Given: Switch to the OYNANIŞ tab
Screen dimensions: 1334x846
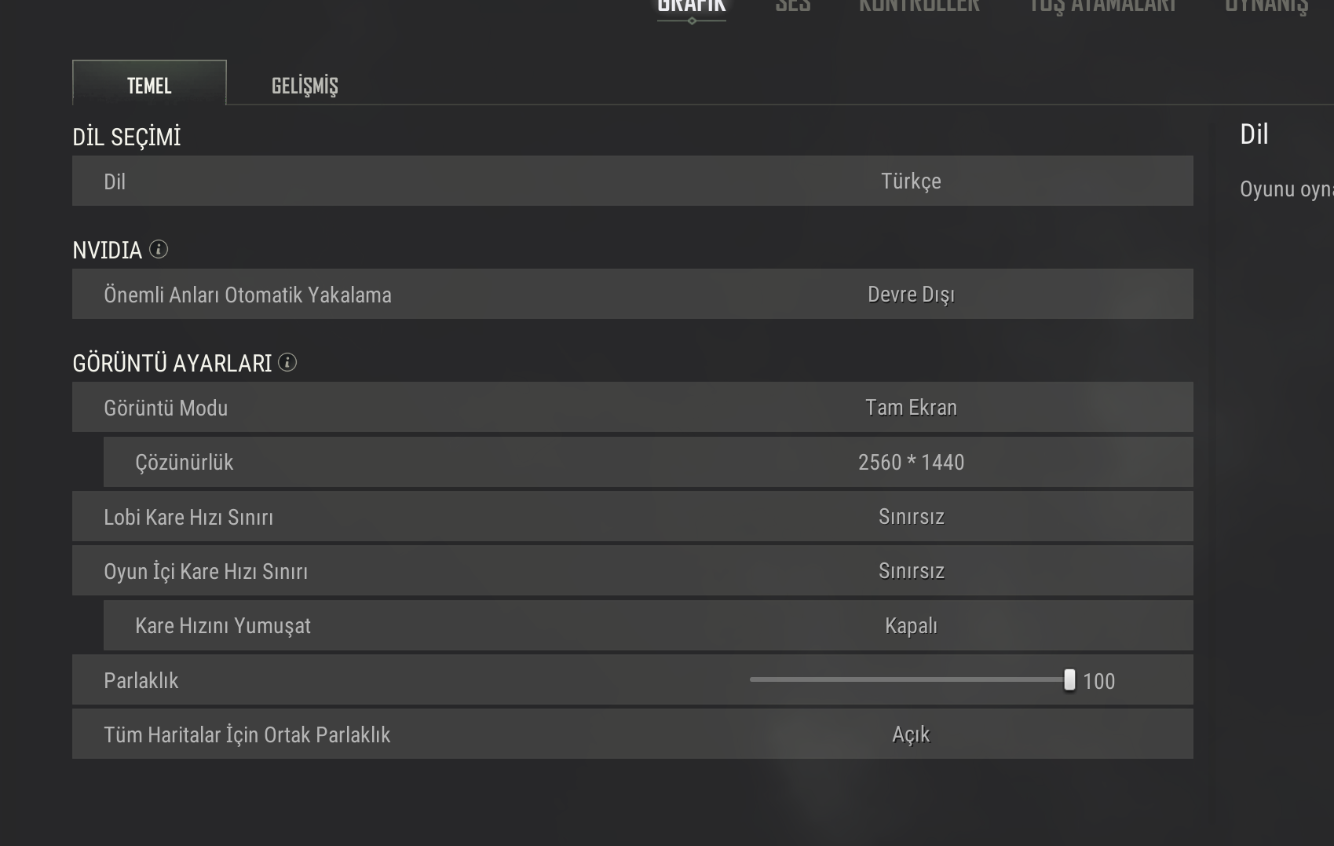Looking at the screenshot, I should click(x=1266, y=6).
